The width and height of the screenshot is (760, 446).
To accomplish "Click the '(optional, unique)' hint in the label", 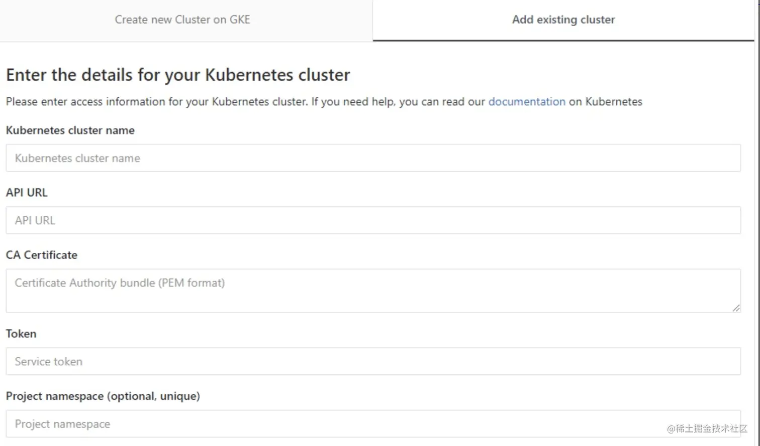I will pyautogui.click(x=154, y=396).
